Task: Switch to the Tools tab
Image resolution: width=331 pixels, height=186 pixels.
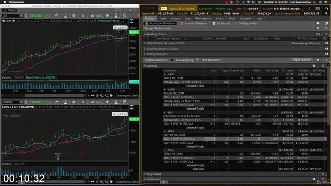Action: click(x=232, y=19)
